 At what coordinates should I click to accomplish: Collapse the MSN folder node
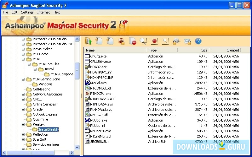tap(23, 59)
